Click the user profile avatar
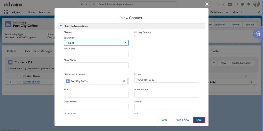 (x=256, y=4)
